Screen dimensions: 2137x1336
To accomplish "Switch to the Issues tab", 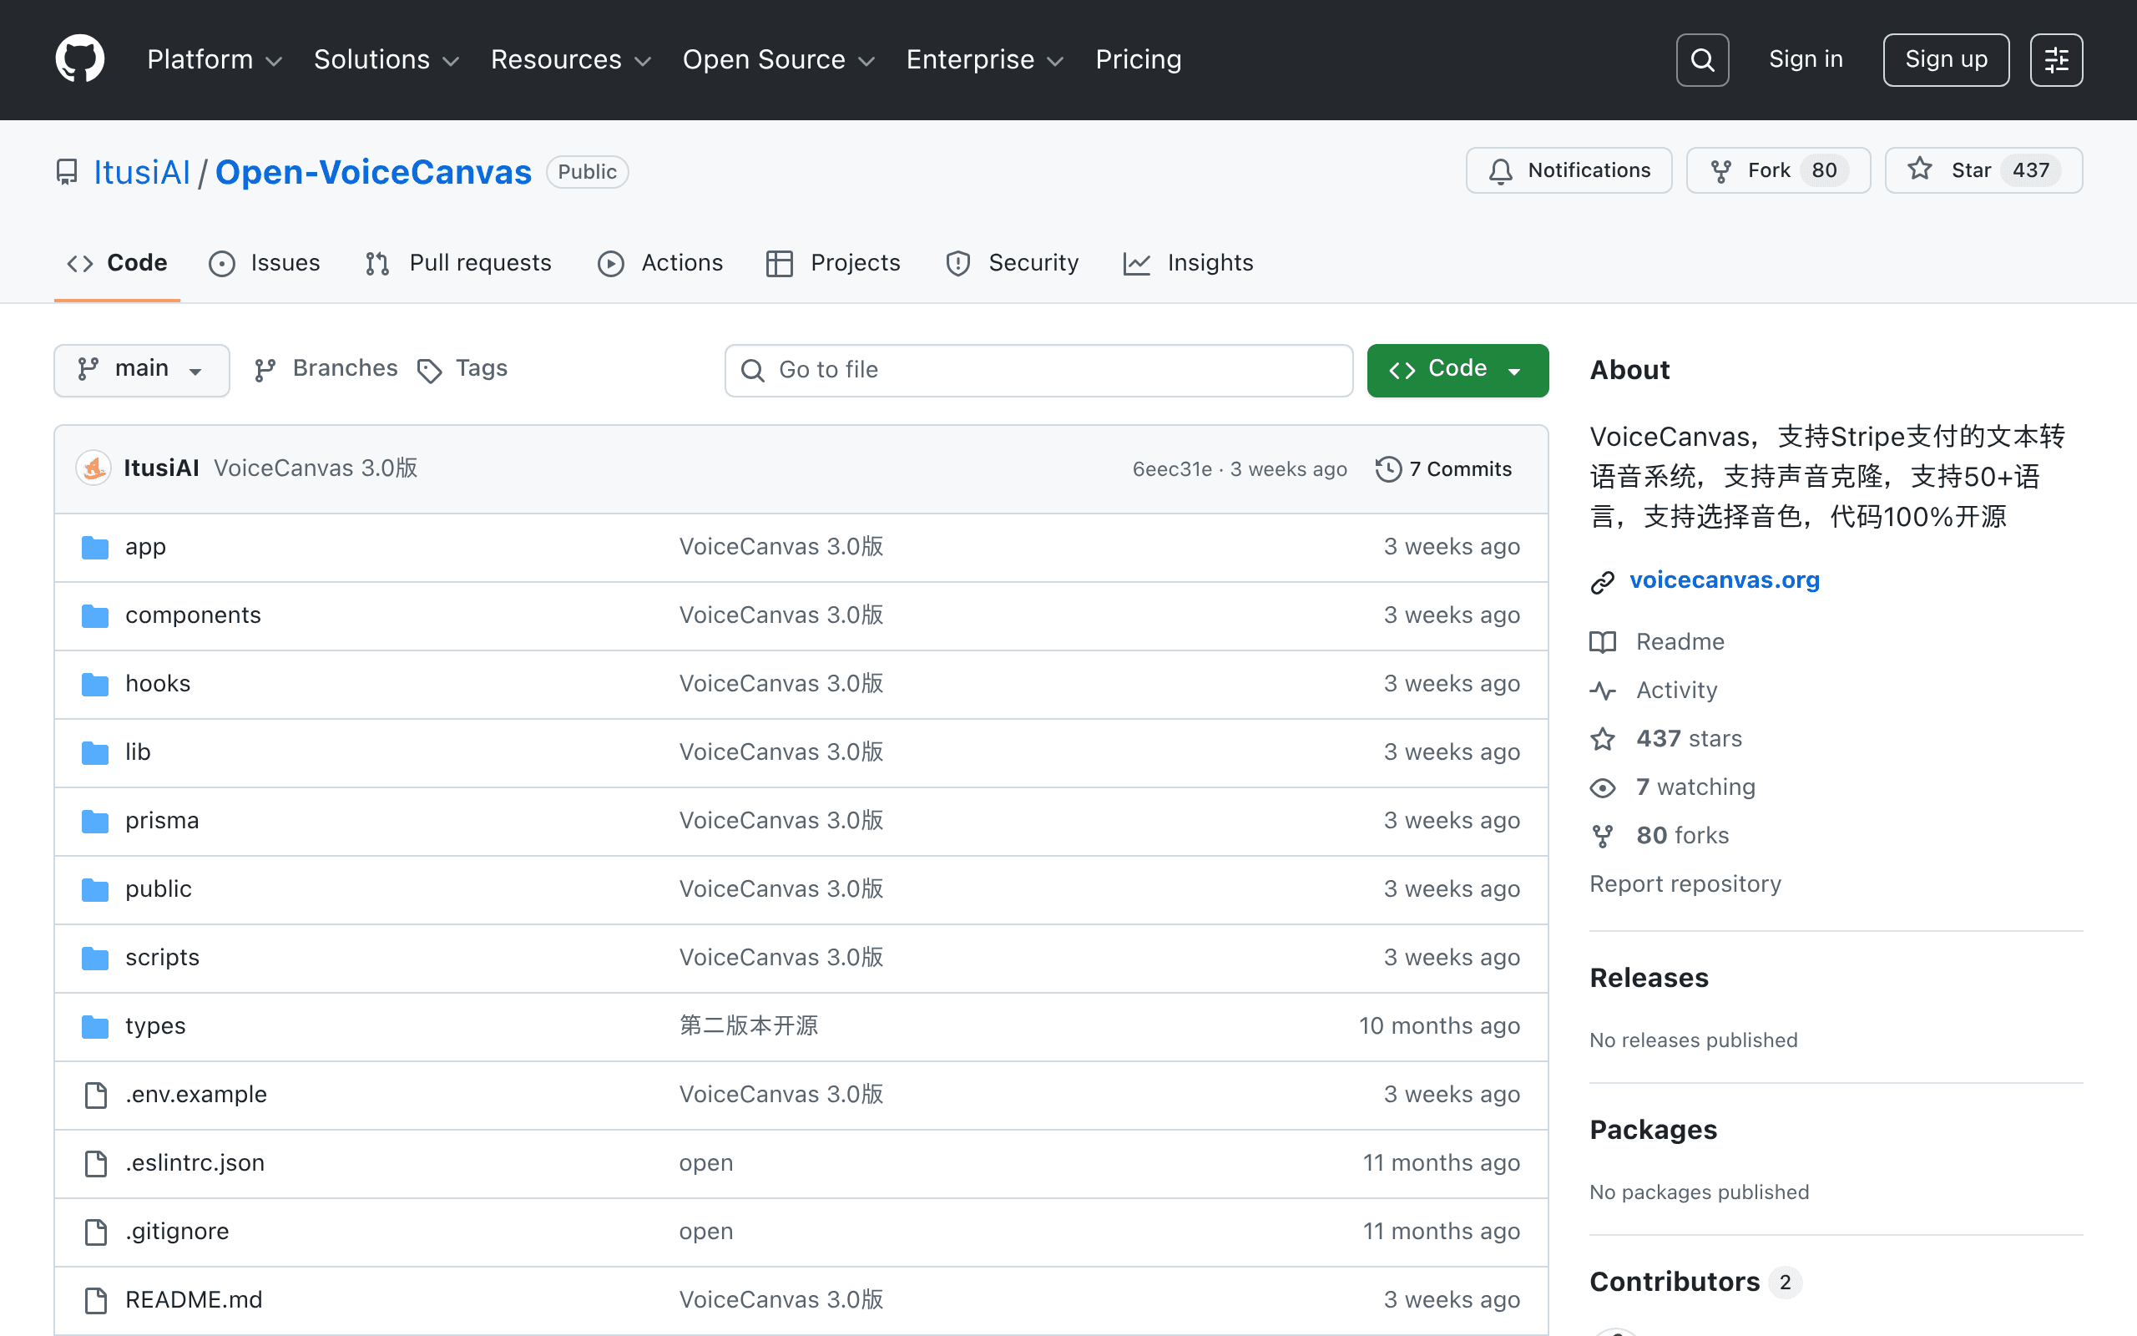I will [x=265, y=263].
